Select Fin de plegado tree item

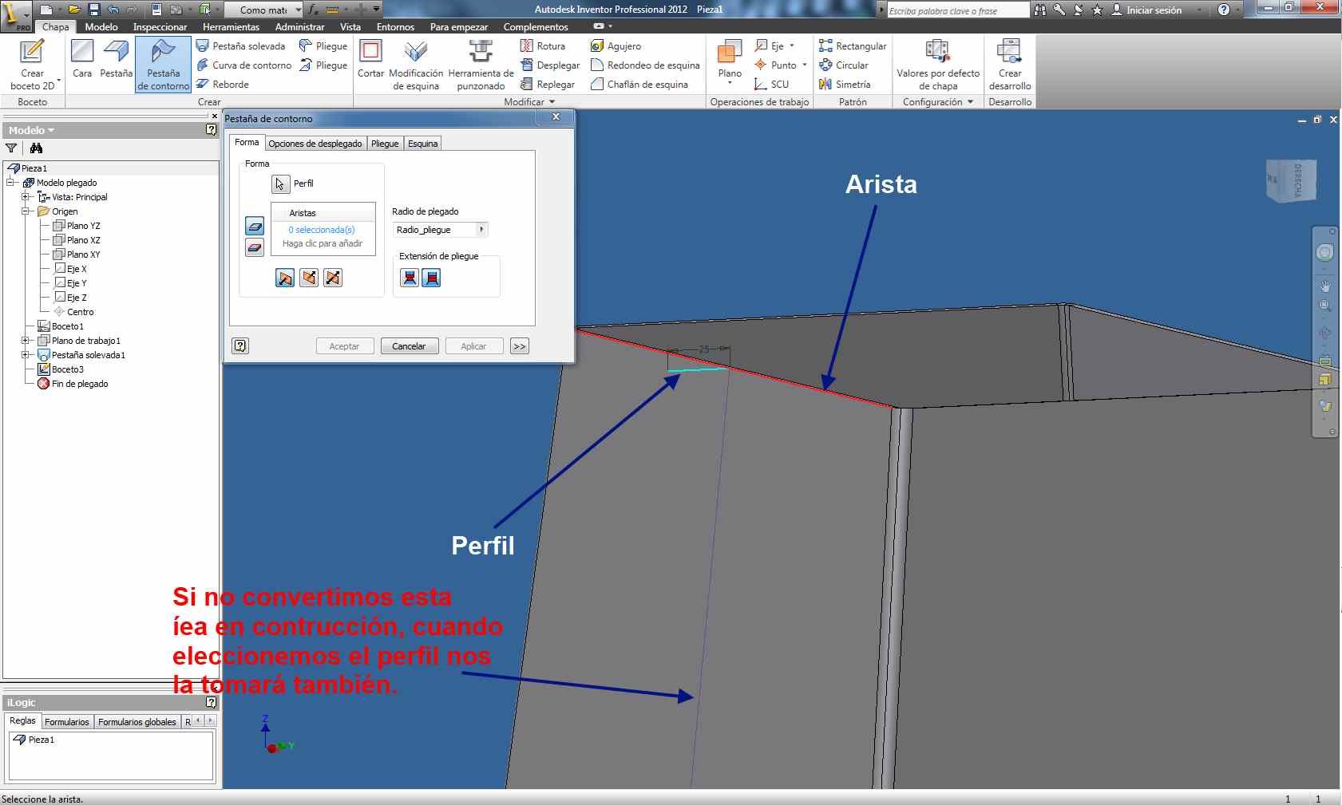point(80,384)
